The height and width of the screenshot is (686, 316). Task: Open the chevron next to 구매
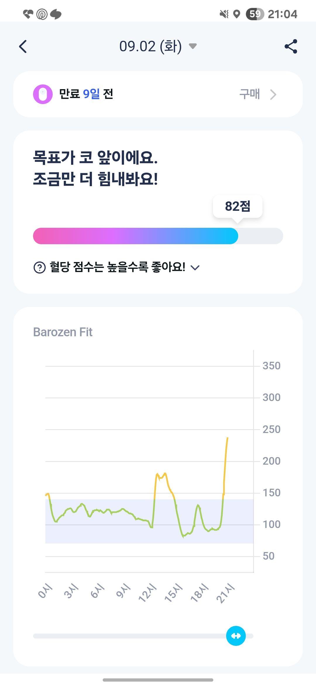pyautogui.click(x=273, y=94)
